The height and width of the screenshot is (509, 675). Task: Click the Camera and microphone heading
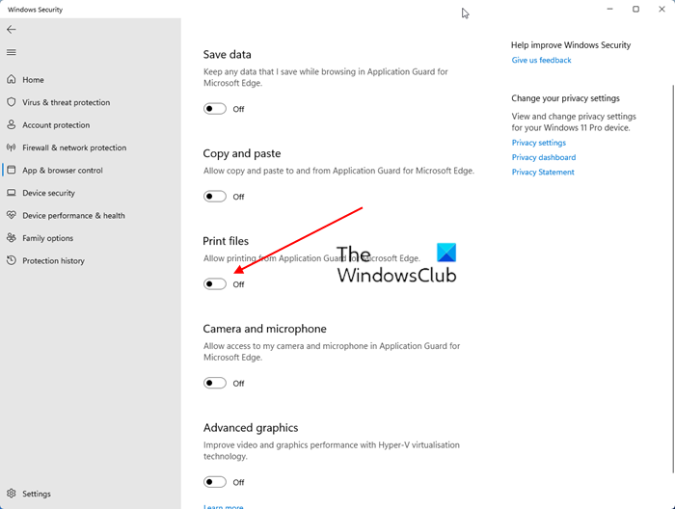265,329
